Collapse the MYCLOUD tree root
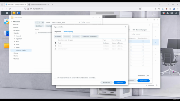The image size is (180, 101). coord(12,22)
